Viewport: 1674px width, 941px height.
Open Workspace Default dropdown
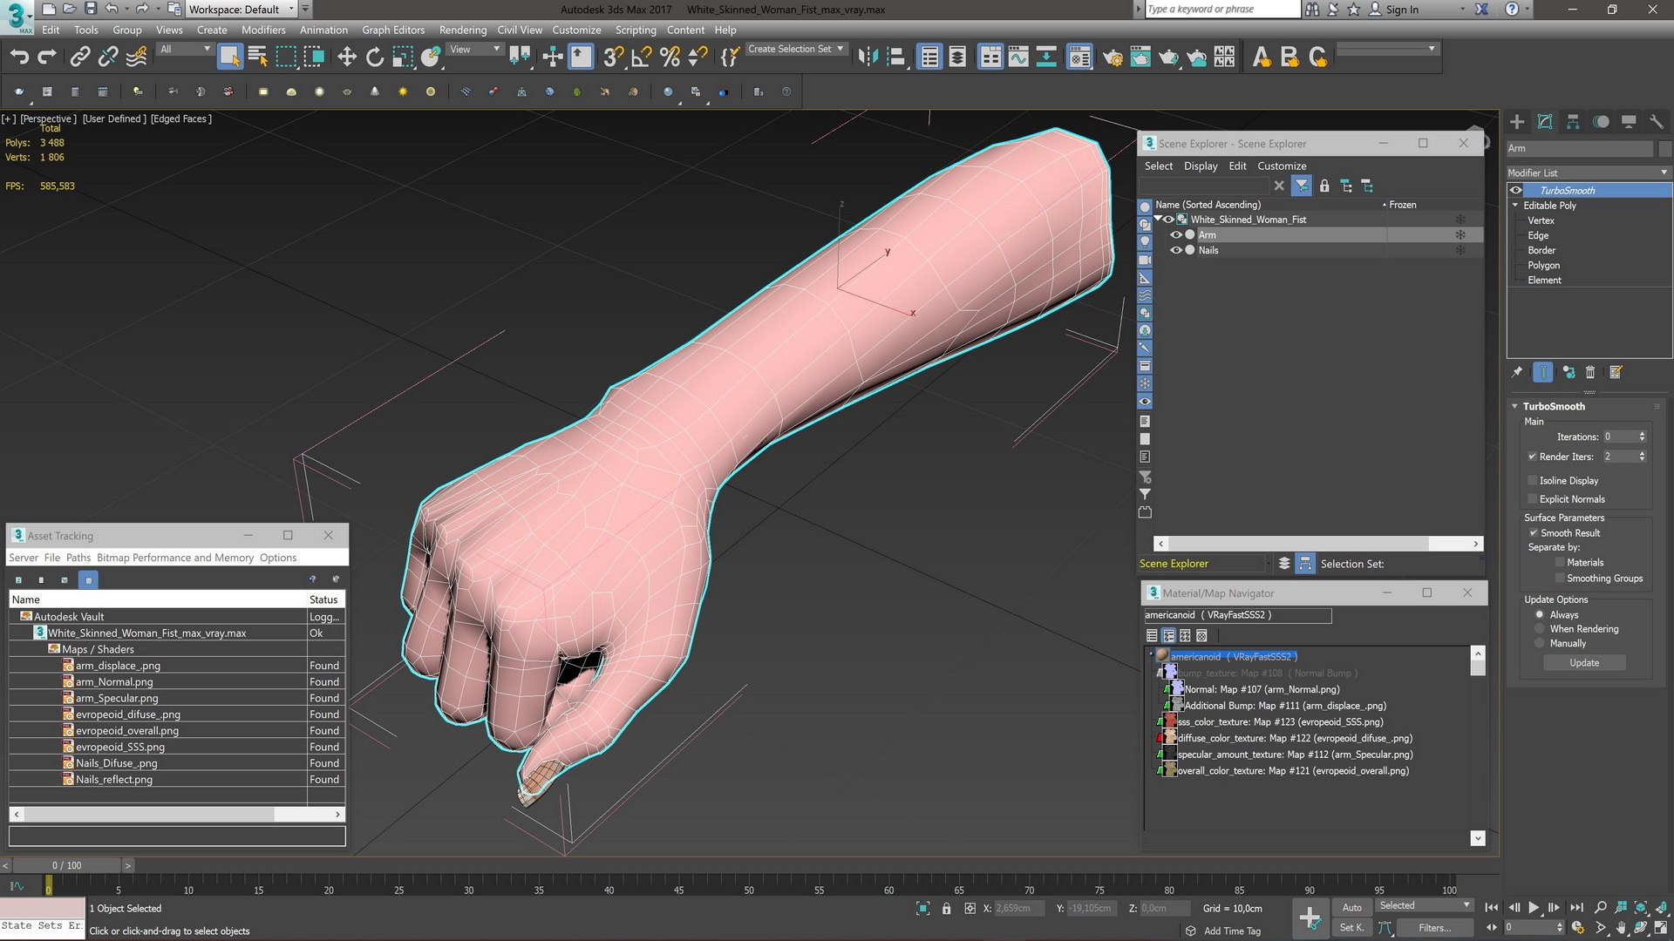[242, 10]
